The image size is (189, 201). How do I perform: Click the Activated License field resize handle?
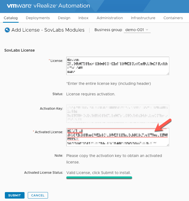point(168,145)
